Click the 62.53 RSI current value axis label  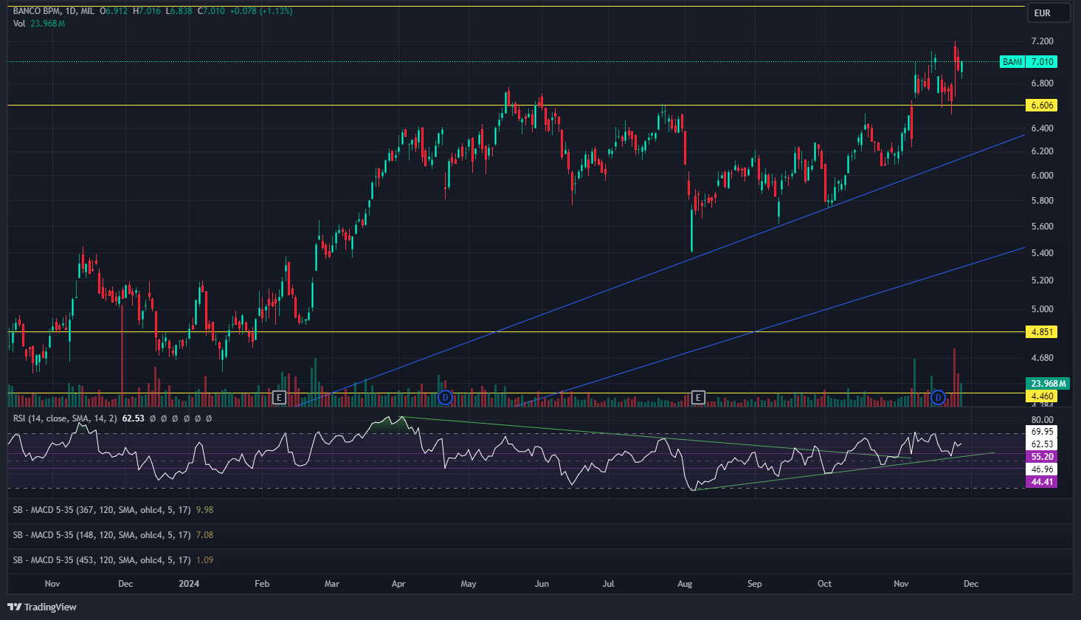(x=1042, y=444)
